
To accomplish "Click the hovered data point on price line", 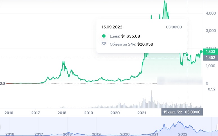I will (187, 55).
